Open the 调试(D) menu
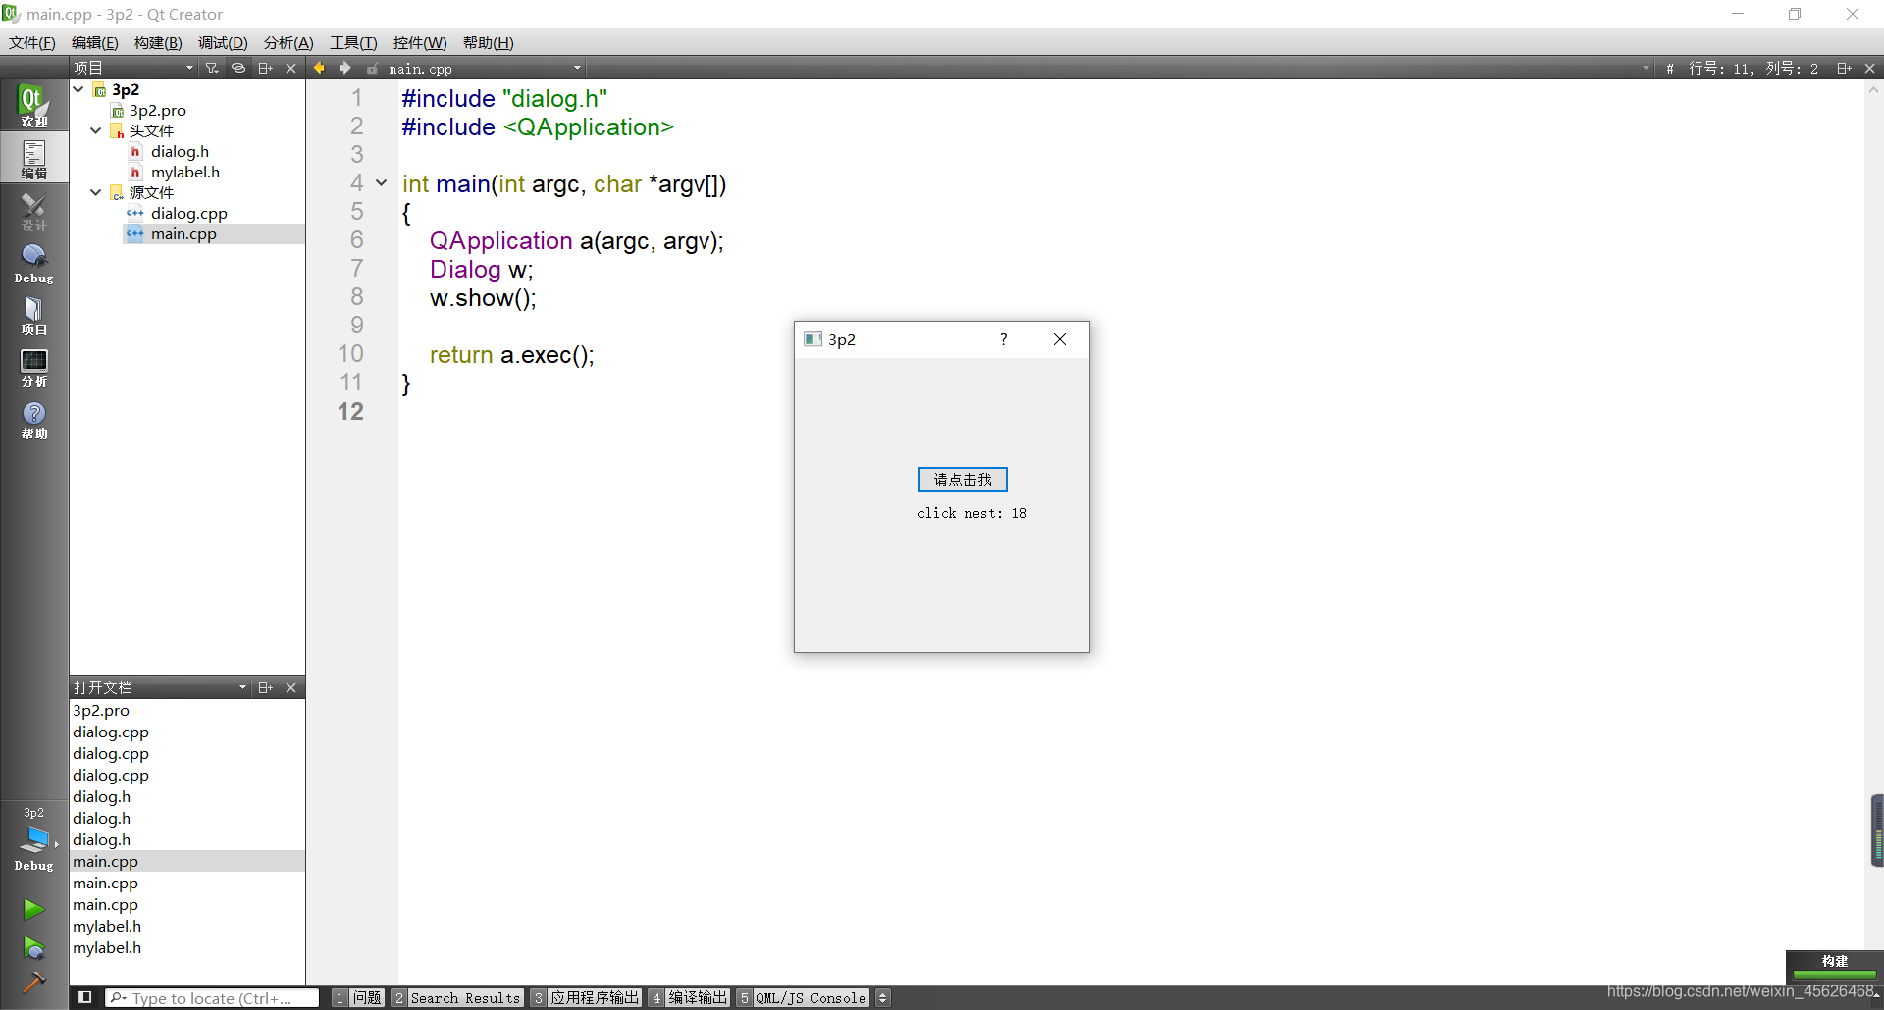The height and width of the screenshot is (1010, 1884). (x=223, y=42)
